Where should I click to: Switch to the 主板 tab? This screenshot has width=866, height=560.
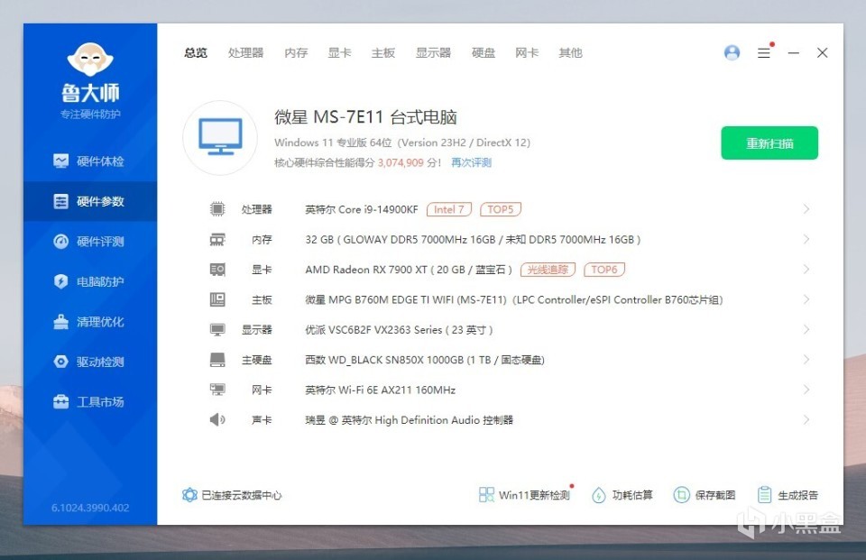[x=383, y=53]
